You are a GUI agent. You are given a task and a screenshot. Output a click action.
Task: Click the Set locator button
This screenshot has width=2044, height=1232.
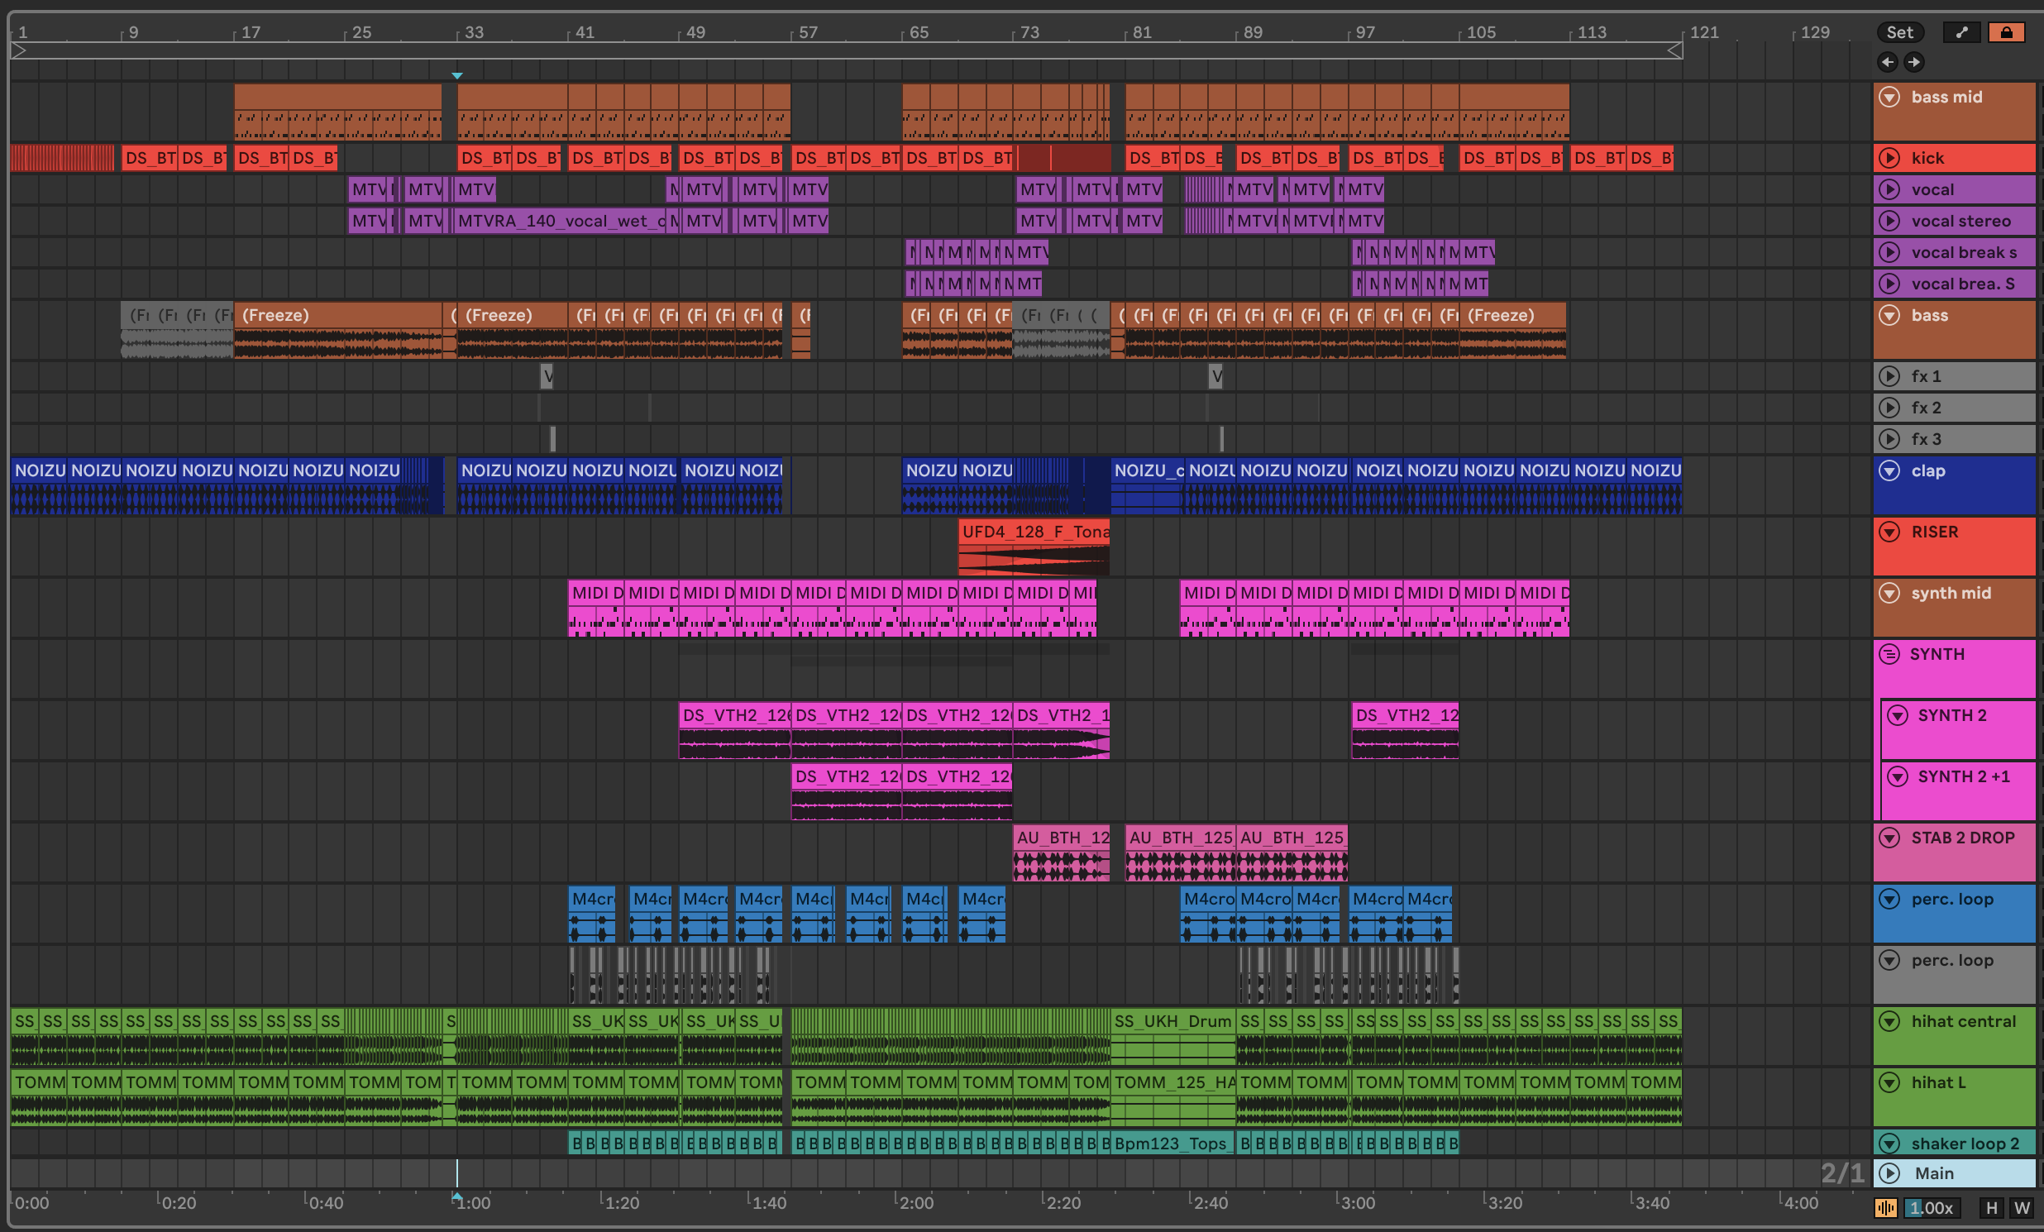point(1898,32)
